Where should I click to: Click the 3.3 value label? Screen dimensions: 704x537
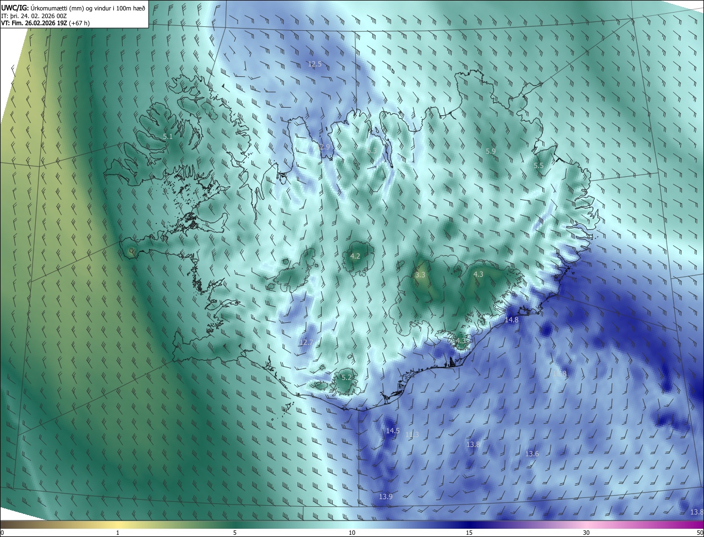[420, 275]
